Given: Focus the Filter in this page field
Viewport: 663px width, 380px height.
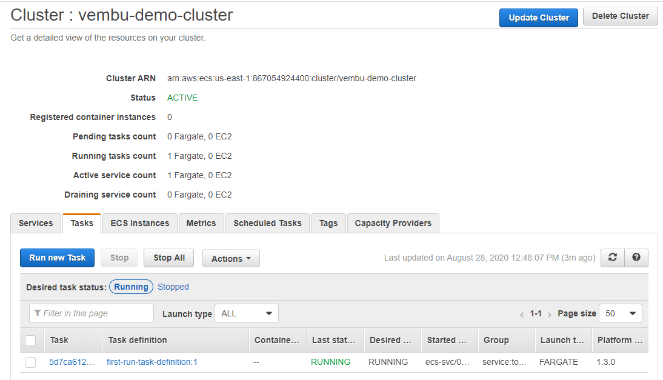Looking at the screenshot, I should (92, 313).
